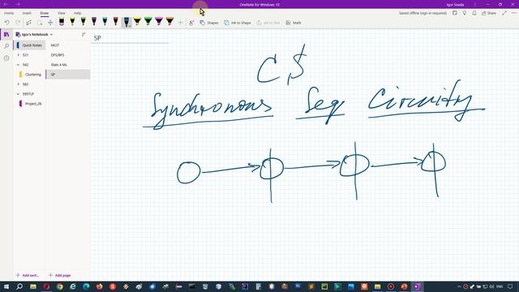
Task: Click the Add page button
Action: [x=59, y=275]
